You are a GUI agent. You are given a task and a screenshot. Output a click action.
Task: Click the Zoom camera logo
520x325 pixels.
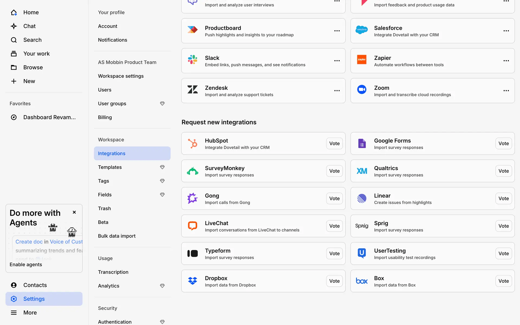pos(362,90)
